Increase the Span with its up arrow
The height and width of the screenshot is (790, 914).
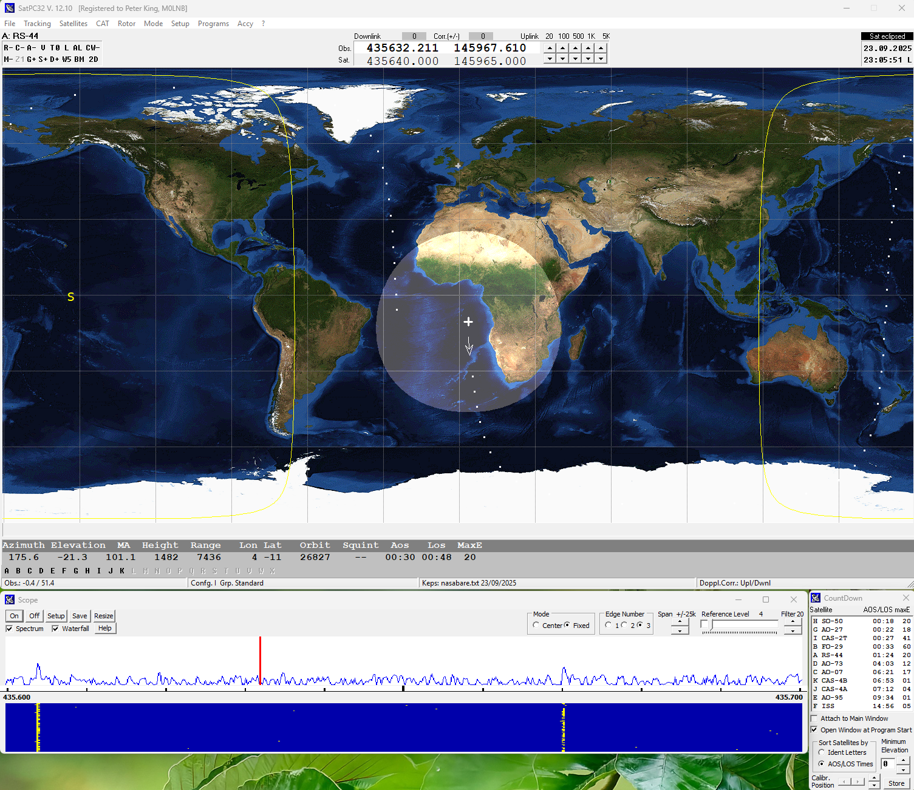pos(680,622)
